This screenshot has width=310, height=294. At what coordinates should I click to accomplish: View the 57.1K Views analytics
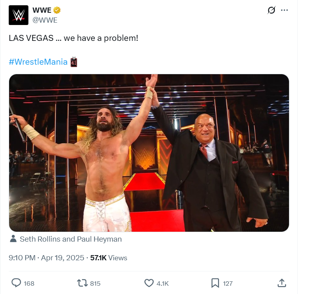[x=109, y=258]
